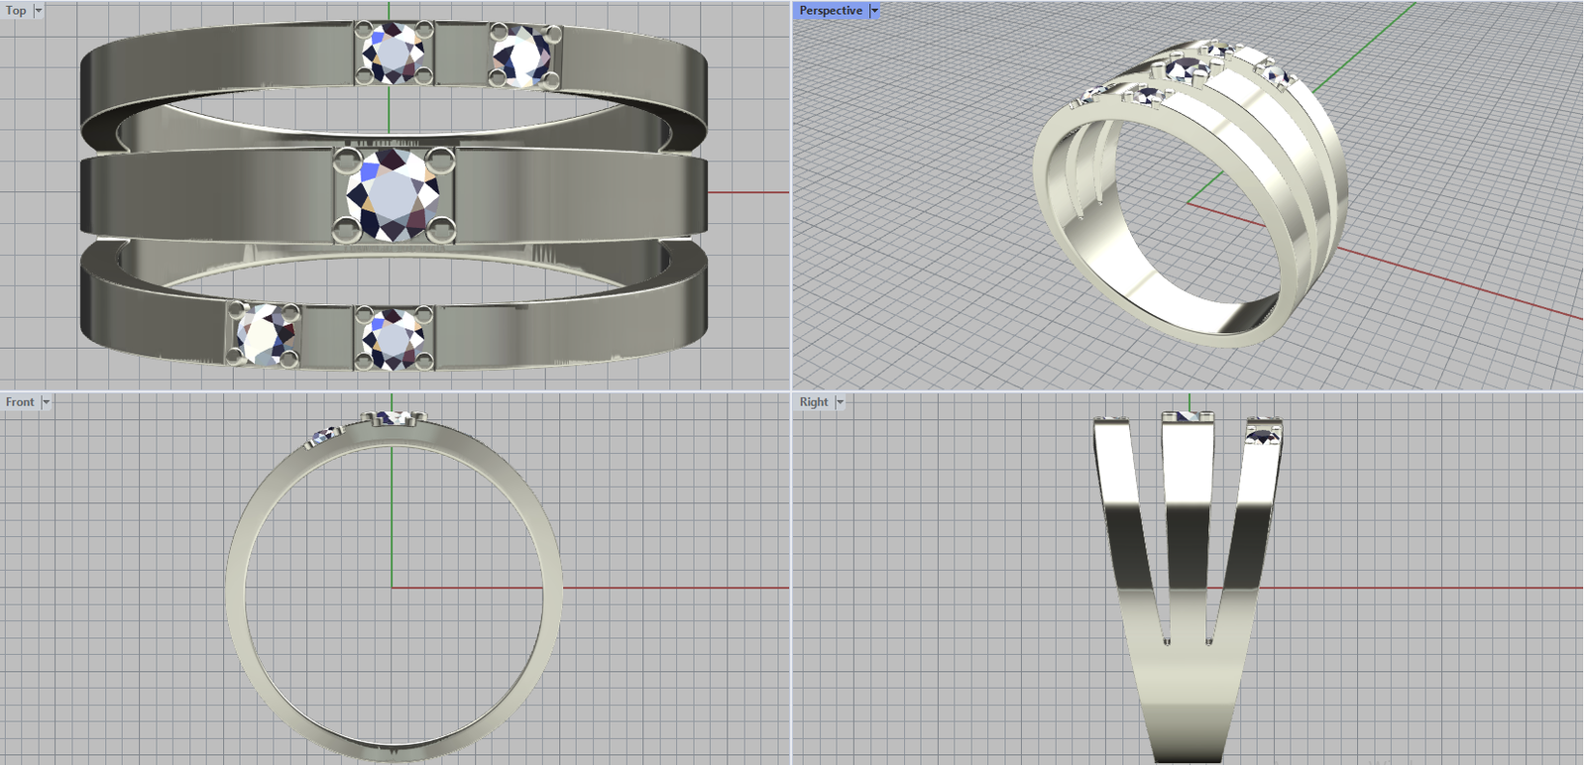The height and width of the screenshot is (765, 1586).
Task: Click the top gem on ring in Front view
Action: [x=394, y=417]
